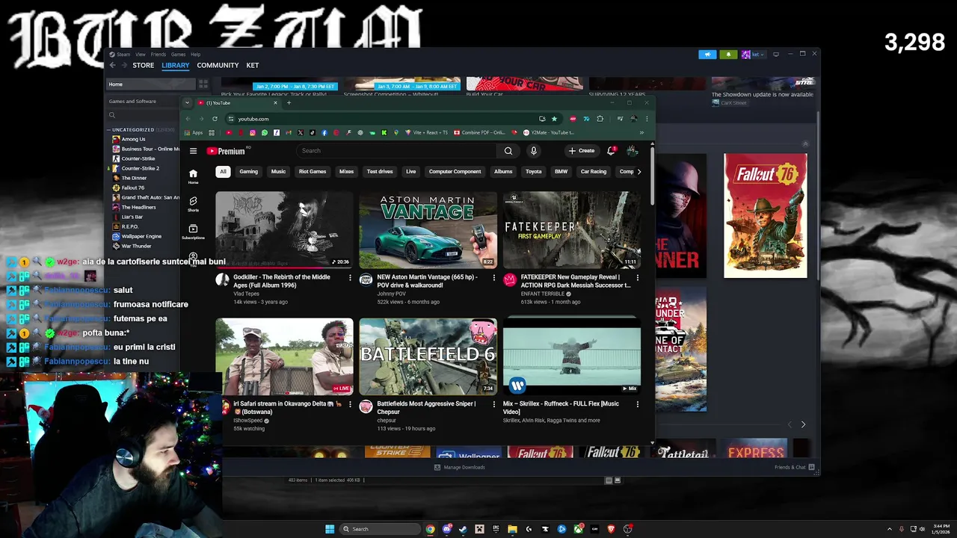Open YouTube hamburger guide menu

(193, 151)
